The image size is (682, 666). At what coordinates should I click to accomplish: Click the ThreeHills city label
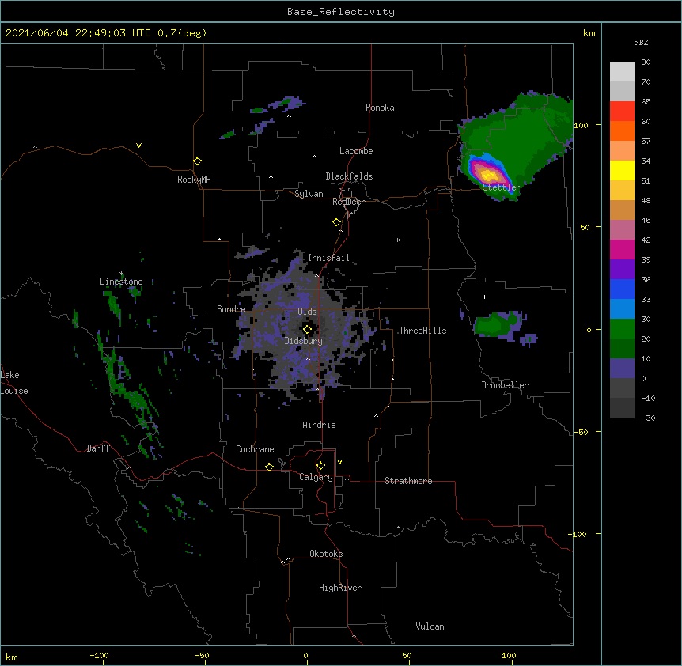[422, 331]
